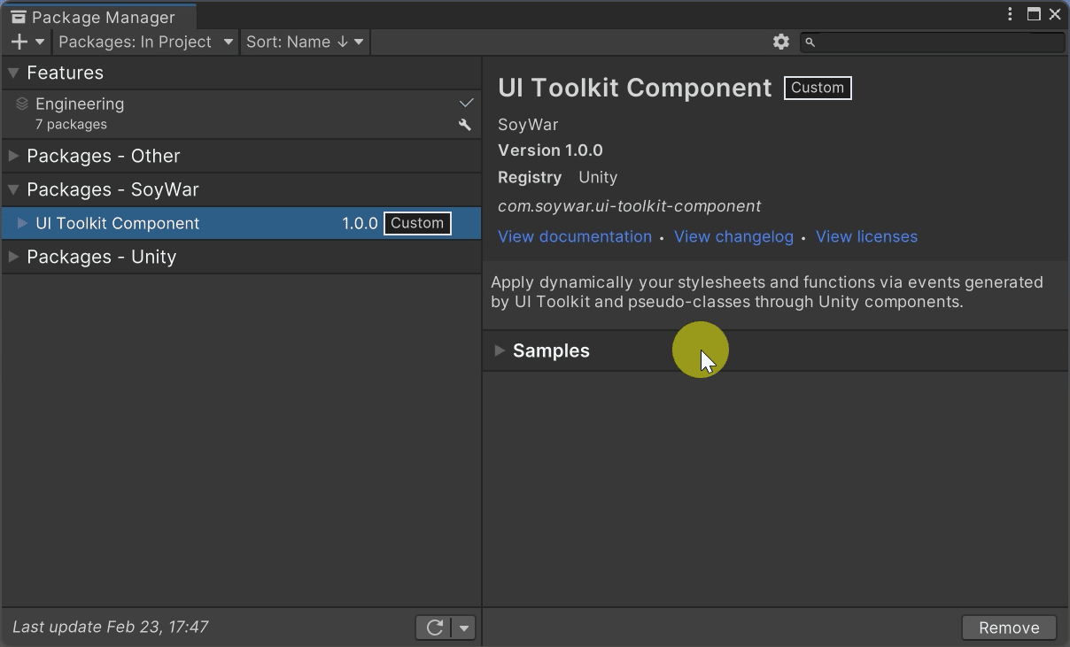Click the package ID com.soywar.ui-toolkit-component
The width and height of the screenshot is (1070, 647).
coord(629,206)
